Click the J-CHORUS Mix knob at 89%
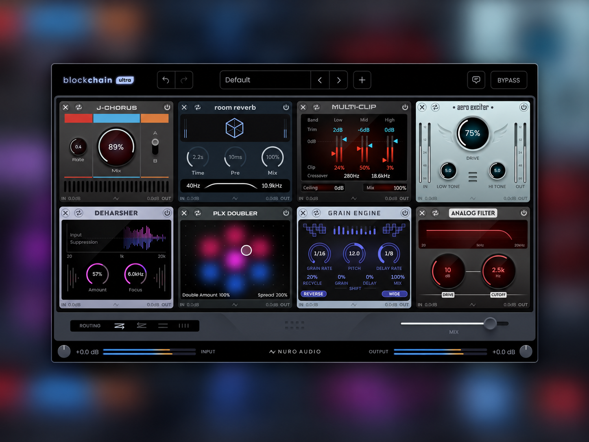 [116, 147]
